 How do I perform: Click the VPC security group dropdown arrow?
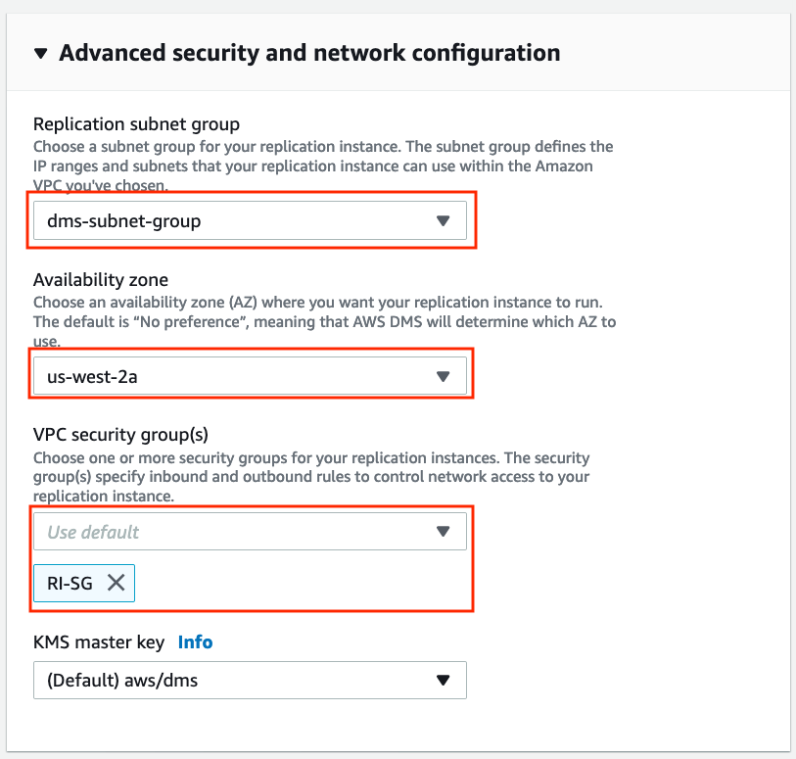tap(443, 532)
